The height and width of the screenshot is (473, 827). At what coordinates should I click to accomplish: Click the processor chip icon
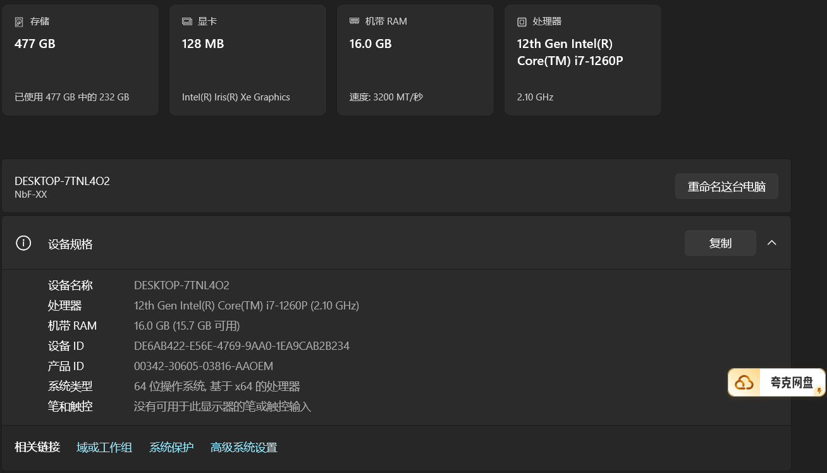tap(522, 21)
